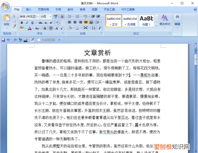Apply distributed alignment to paragraph
Image resolution: width=198 pixels, height=153 pixels.
pyautogui.click(x=91, y=22)
